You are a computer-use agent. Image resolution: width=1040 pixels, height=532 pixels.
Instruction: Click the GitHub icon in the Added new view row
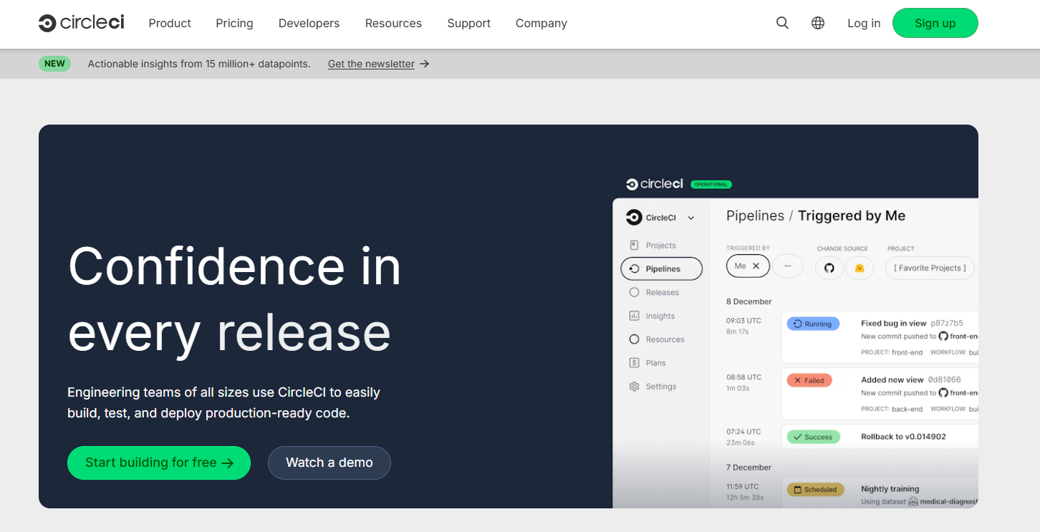tap(943, 392)
